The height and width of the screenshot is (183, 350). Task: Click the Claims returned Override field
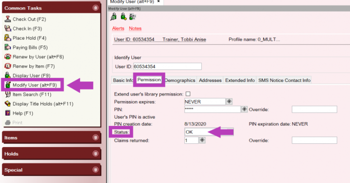coord(314,140)
